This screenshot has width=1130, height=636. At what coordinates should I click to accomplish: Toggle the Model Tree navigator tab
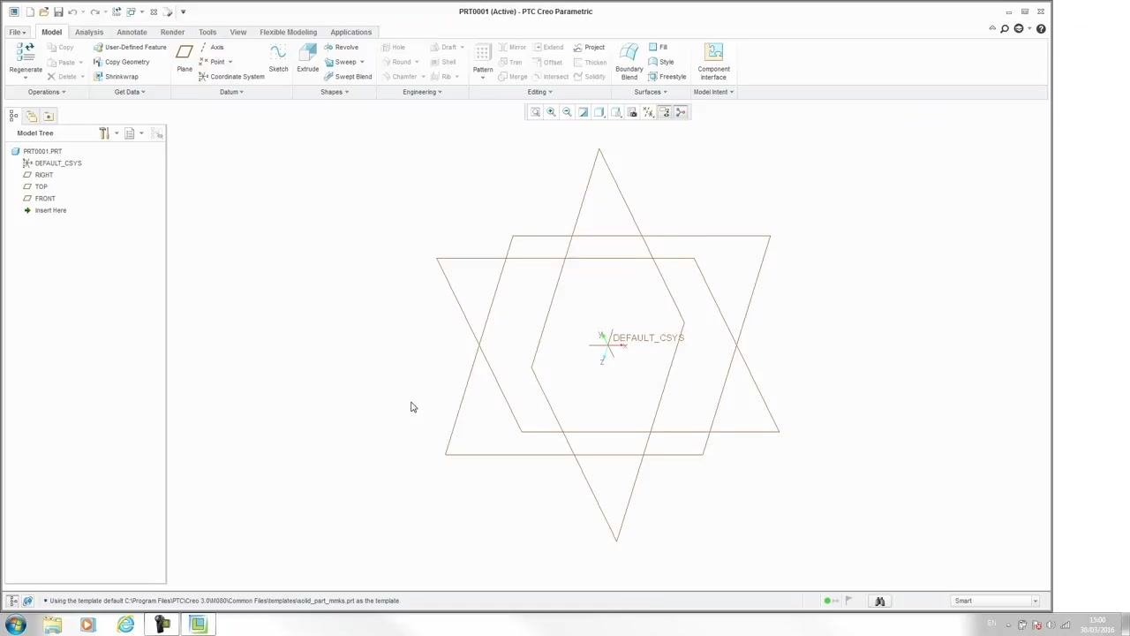pos(13,116)
